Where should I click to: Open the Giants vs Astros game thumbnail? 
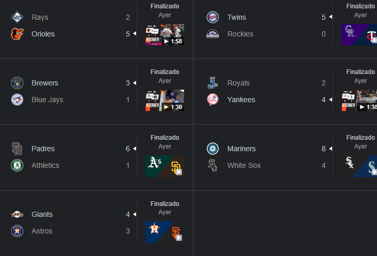[165, 231]
